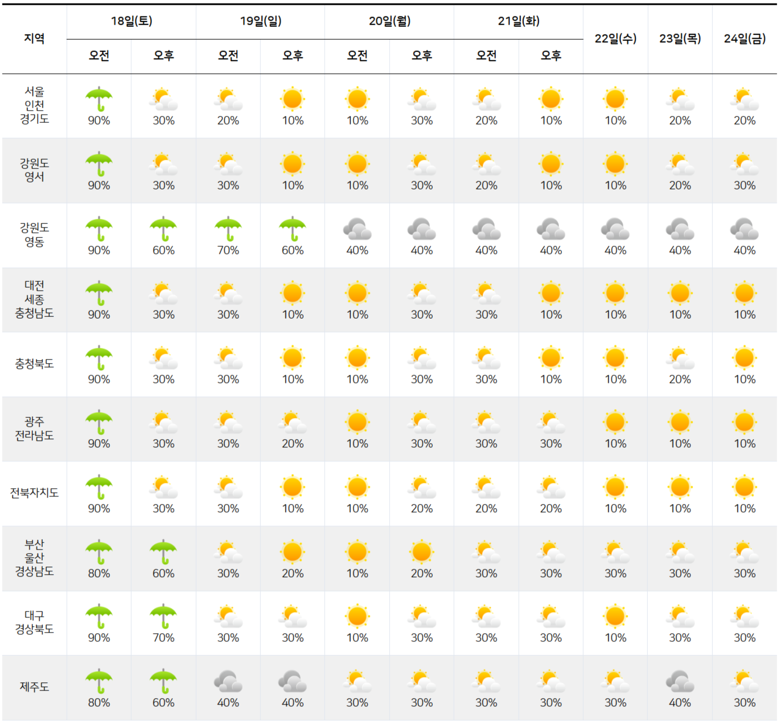Click the 오후 subheader under 19일(일)
The width and height of the screenshot is (780, 725).
click(x=292, y=56)
